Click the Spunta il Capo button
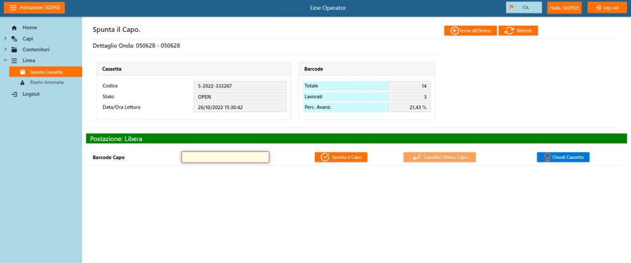 click(x=341, y=157)
